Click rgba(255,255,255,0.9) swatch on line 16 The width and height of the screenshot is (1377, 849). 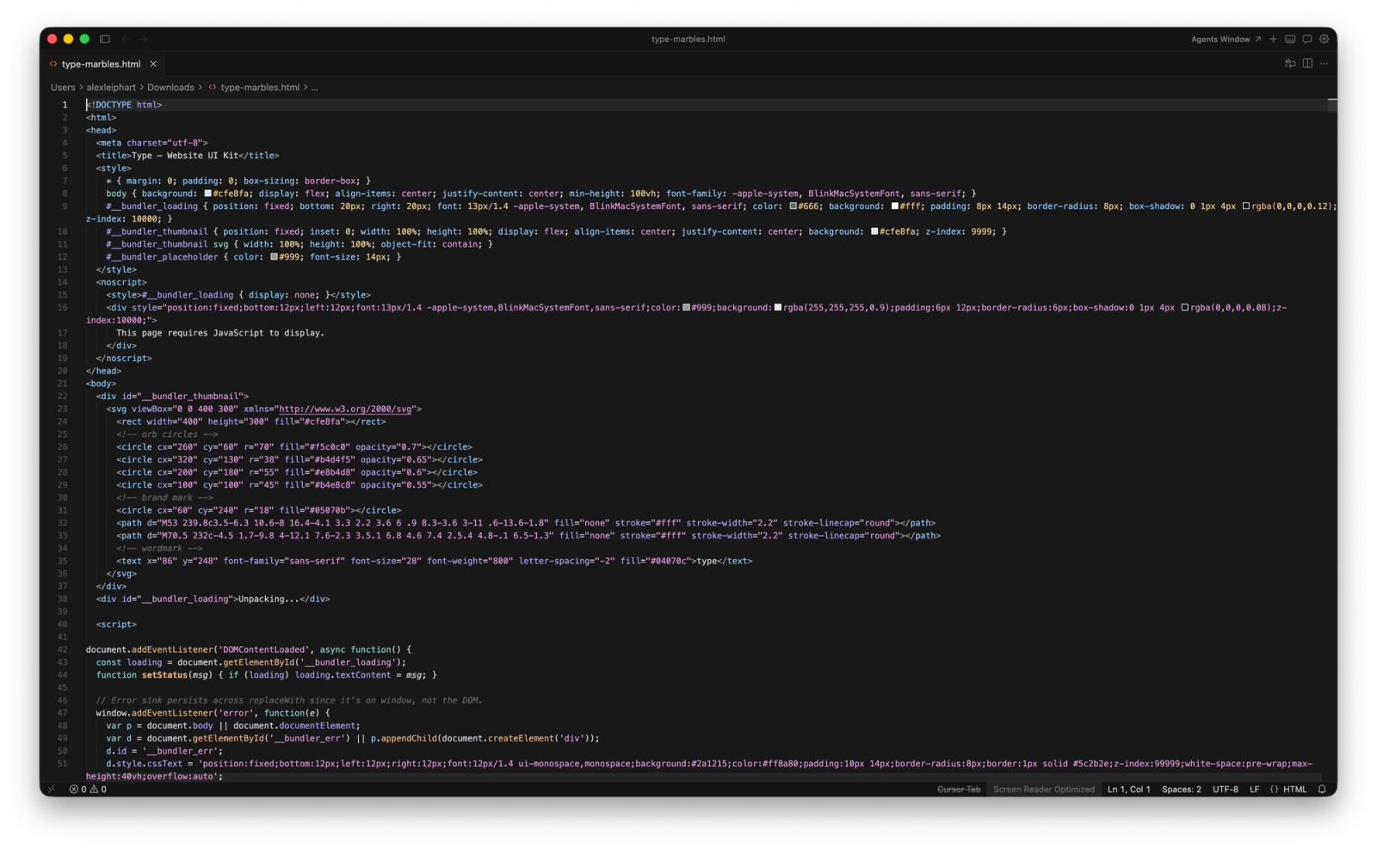[x=778, y=308]
